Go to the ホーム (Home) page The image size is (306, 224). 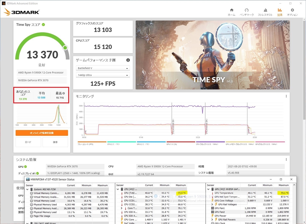(x=232, y=12)
